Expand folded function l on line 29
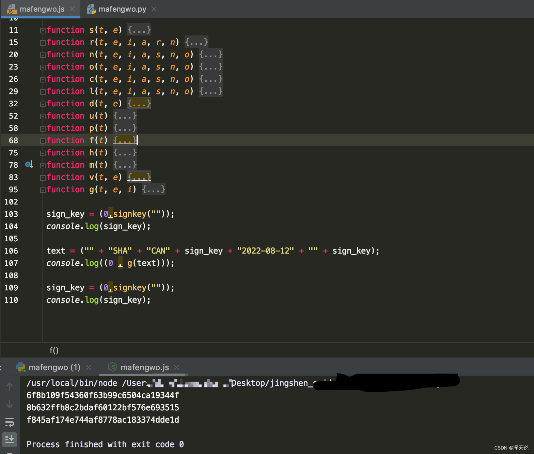The image size is (534, 454). click(x=43, y=92)
